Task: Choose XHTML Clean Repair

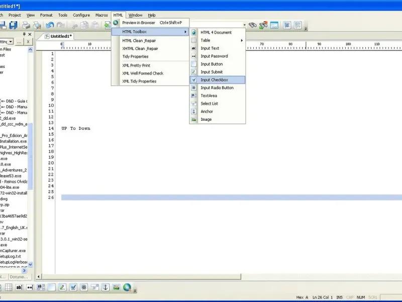Action: tap(150, 48)
